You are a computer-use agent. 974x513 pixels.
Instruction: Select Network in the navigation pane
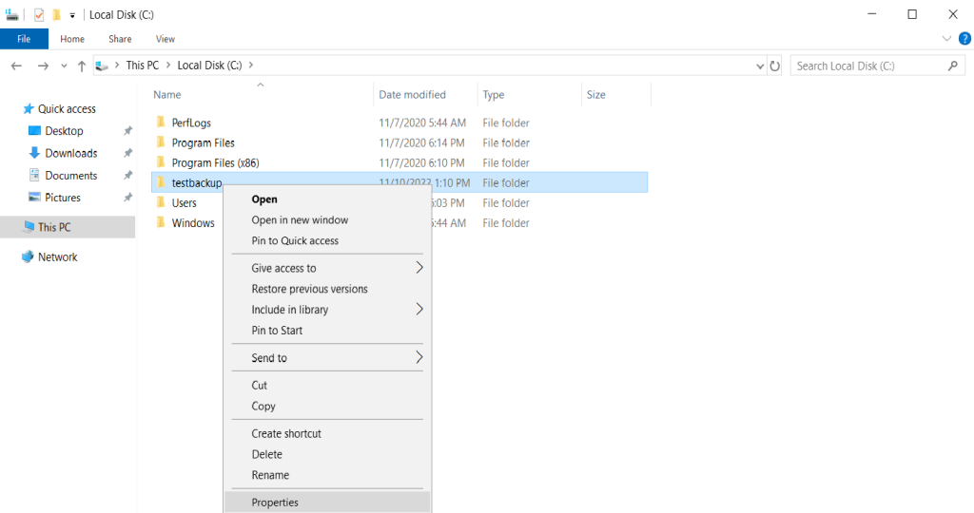[x=58, y=256]
